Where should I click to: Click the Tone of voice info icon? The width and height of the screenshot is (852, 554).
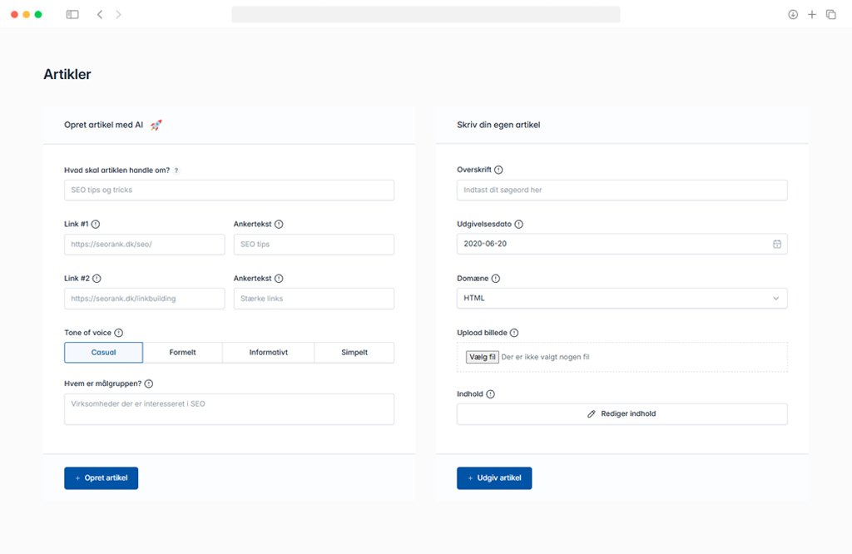118,333
